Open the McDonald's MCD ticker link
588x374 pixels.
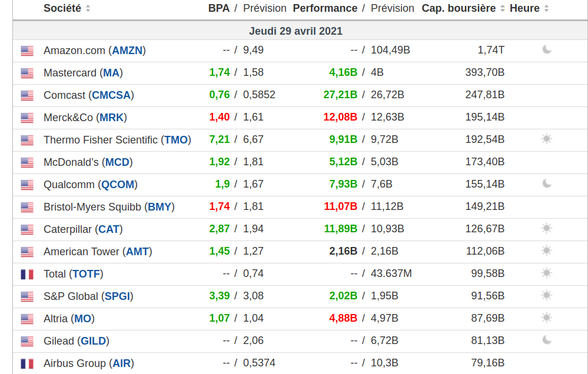(x=118, y=162)
